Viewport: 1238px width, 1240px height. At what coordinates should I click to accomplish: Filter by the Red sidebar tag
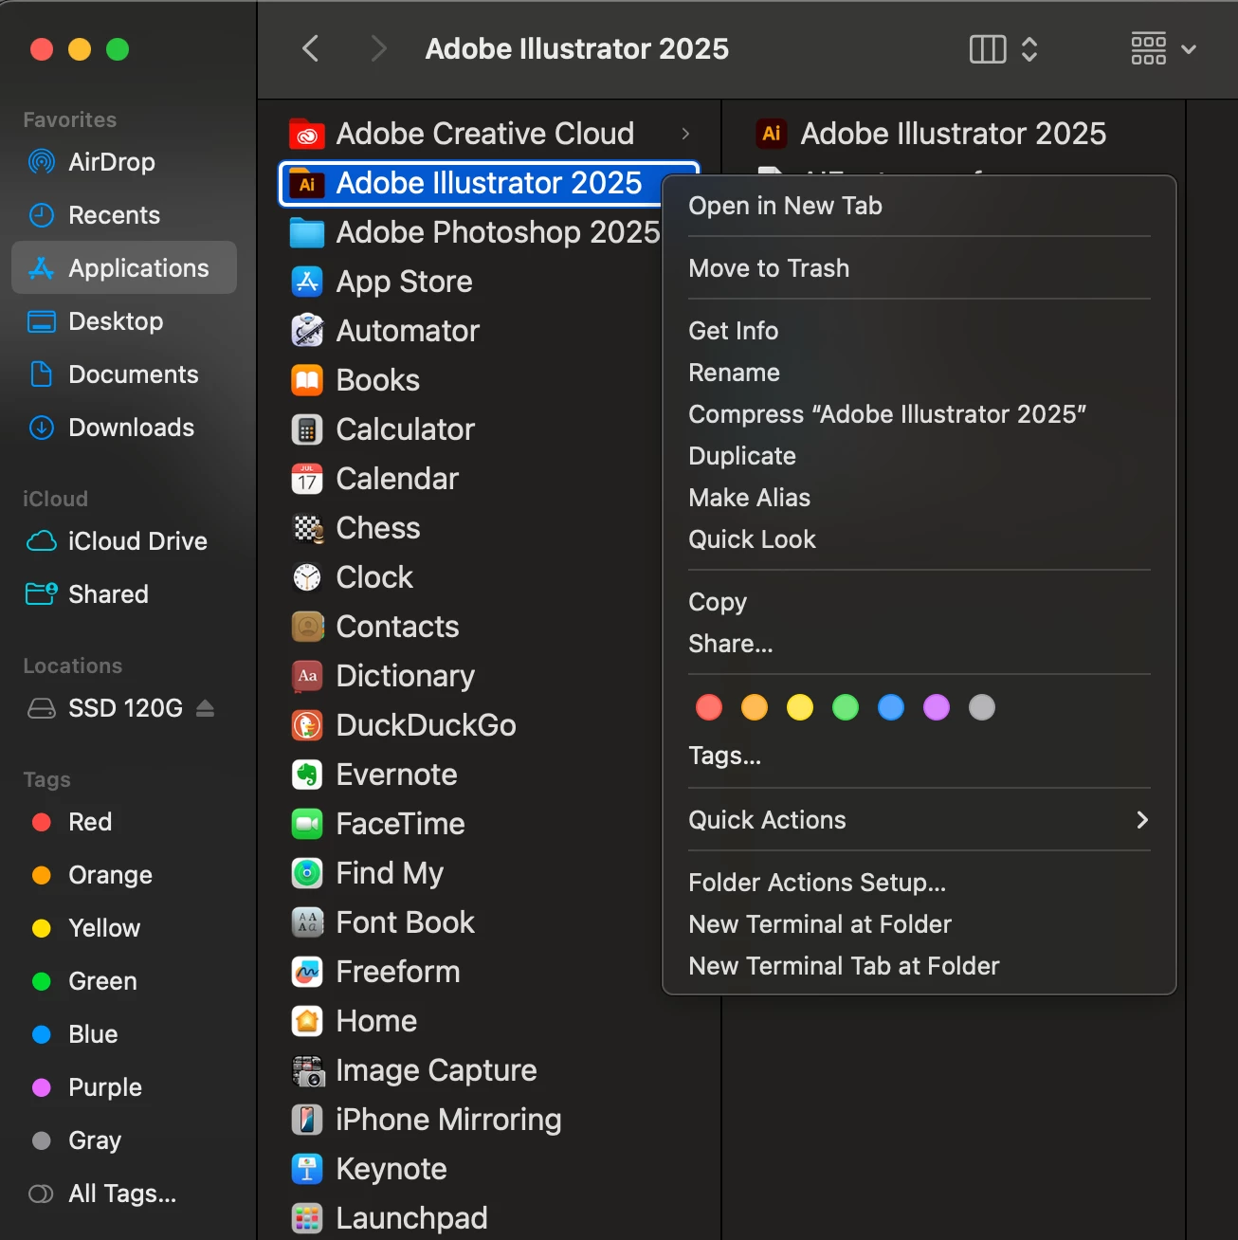pyautogui.click(x=124, y=822)
